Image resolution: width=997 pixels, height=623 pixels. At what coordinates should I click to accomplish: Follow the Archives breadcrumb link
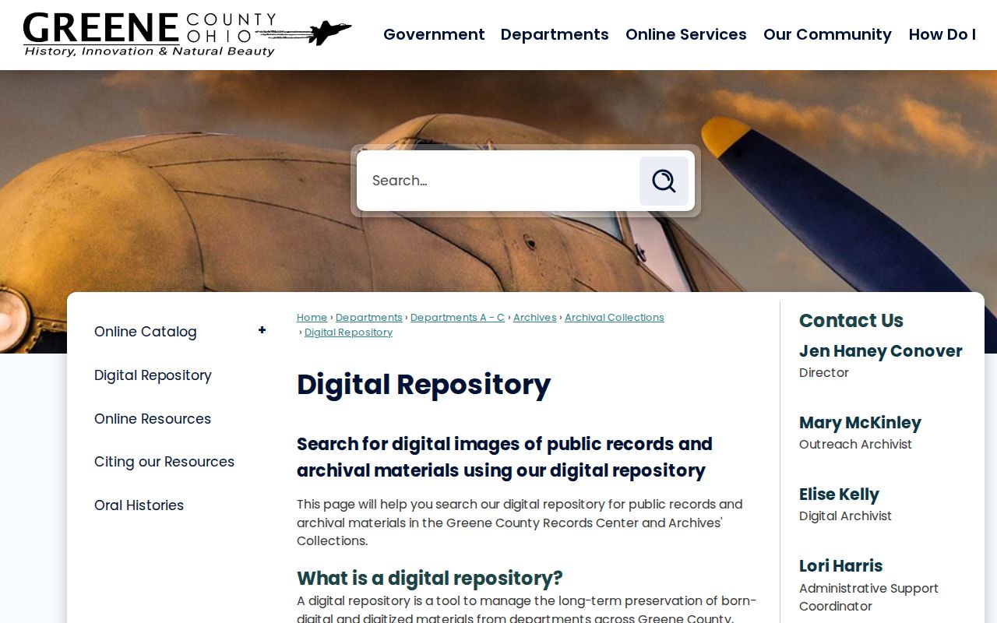tap(535, 318)
